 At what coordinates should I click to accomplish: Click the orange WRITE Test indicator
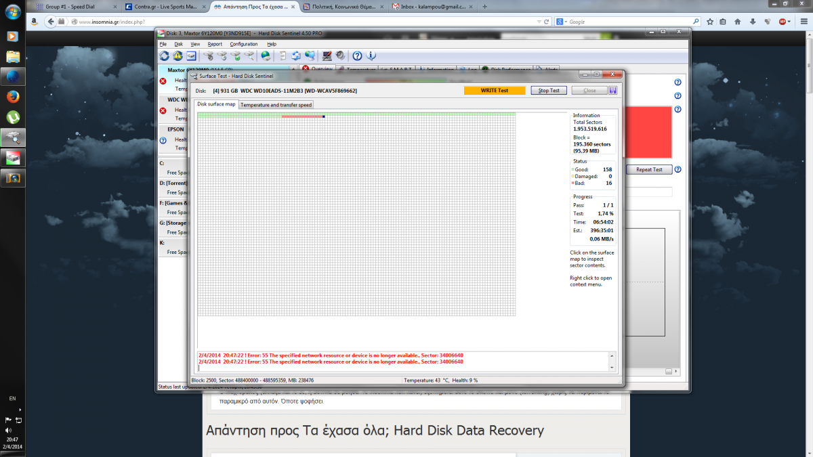point(495,90)
